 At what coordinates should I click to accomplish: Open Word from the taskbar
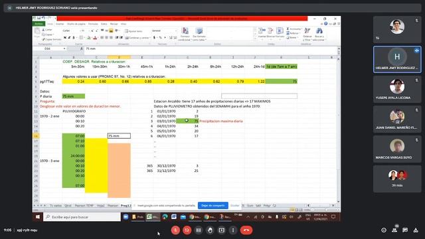174,217
